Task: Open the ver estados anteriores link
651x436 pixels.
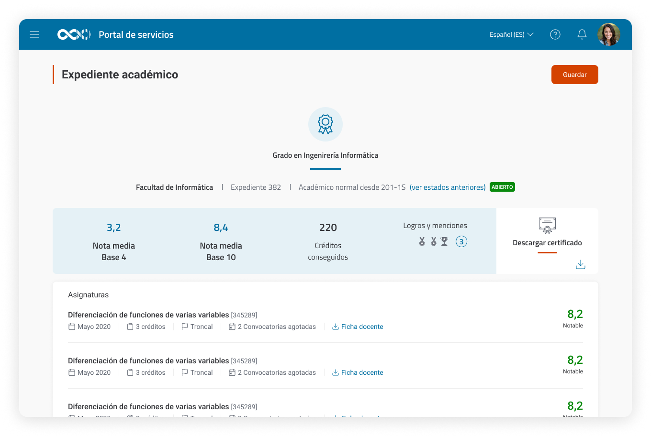Action: pos(448,187)
